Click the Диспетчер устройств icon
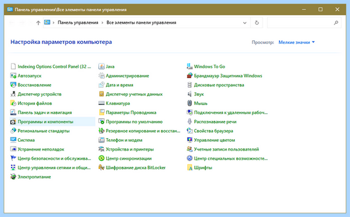350x217 pixels. 13,94
